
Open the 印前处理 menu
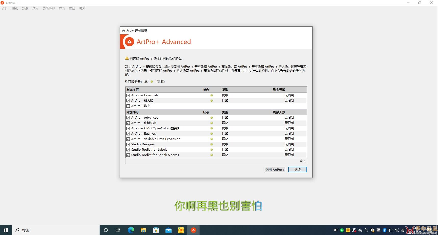pos(49,9)
